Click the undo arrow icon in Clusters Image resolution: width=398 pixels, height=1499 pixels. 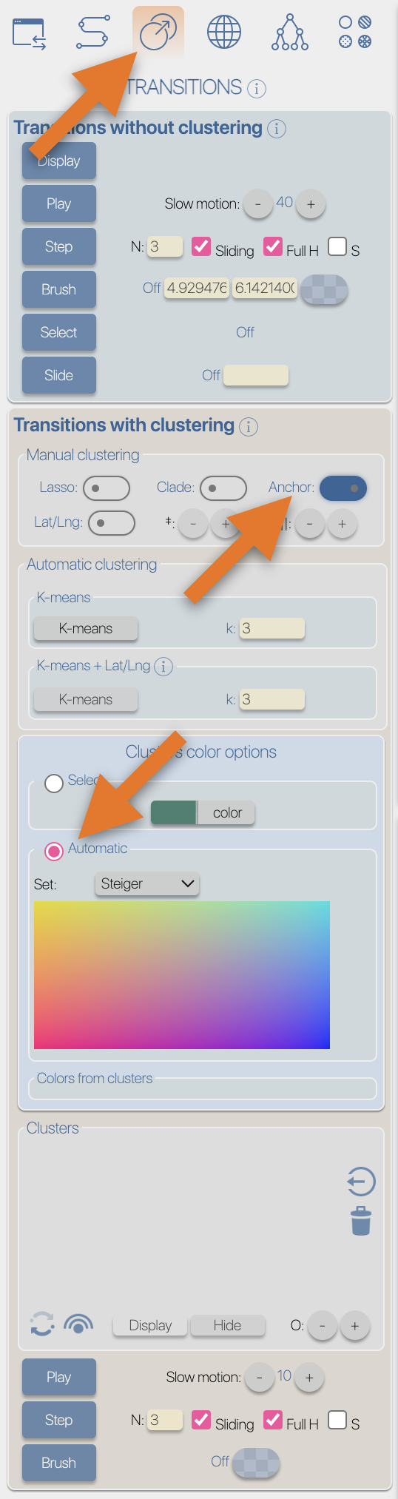point(361,1182)
